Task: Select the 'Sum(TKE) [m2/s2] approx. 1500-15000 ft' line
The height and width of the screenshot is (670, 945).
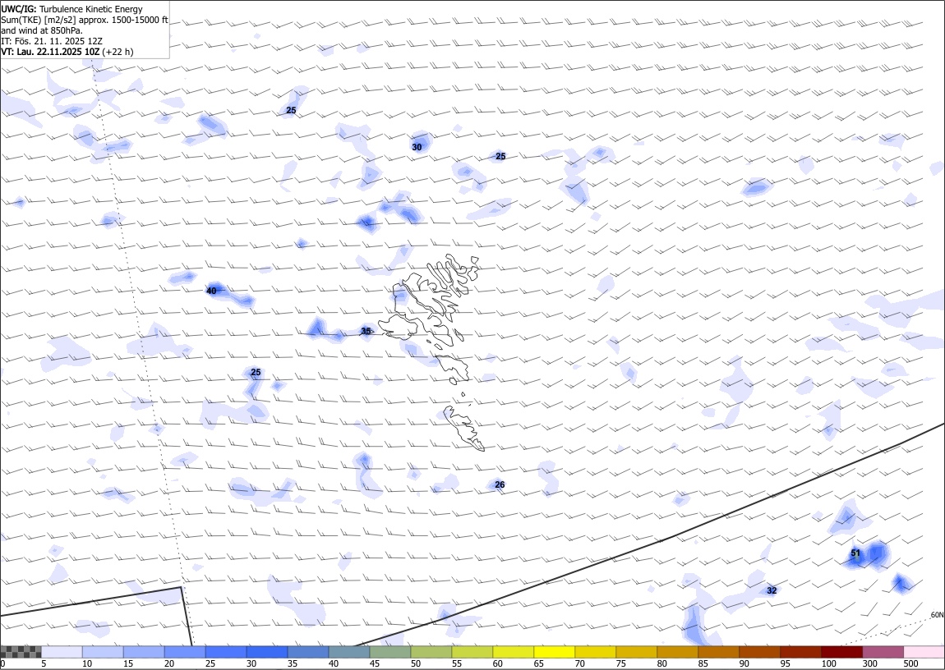Action: click(85, 20)
